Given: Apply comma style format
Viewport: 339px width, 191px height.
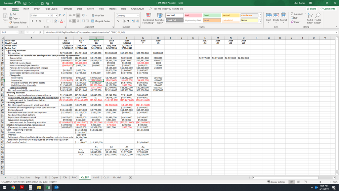Looking at the screenshot, I should pyautogui.click(x=128, y=21).
